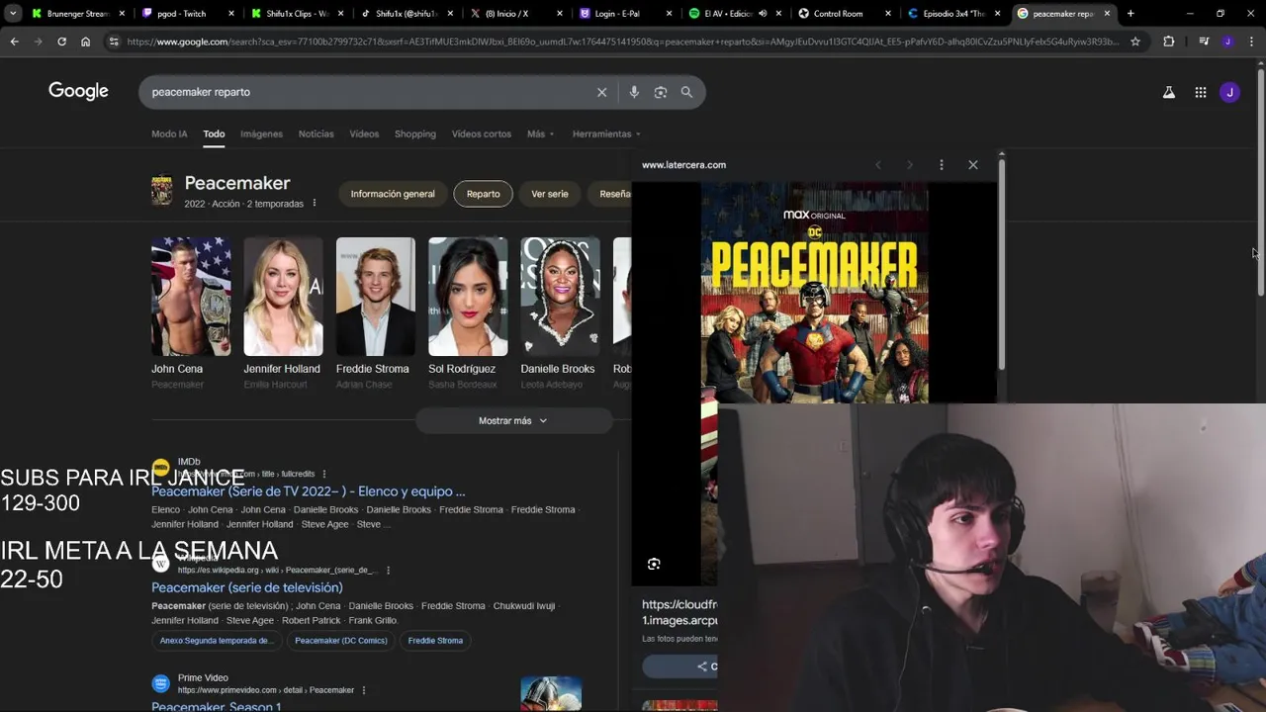Open the Chrome three-dot menu
This screenshot has width=1266, height=712.
coord(1250,42)
